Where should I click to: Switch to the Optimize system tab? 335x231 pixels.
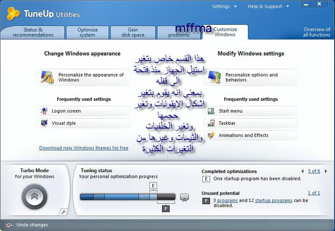tap(88, 32)
